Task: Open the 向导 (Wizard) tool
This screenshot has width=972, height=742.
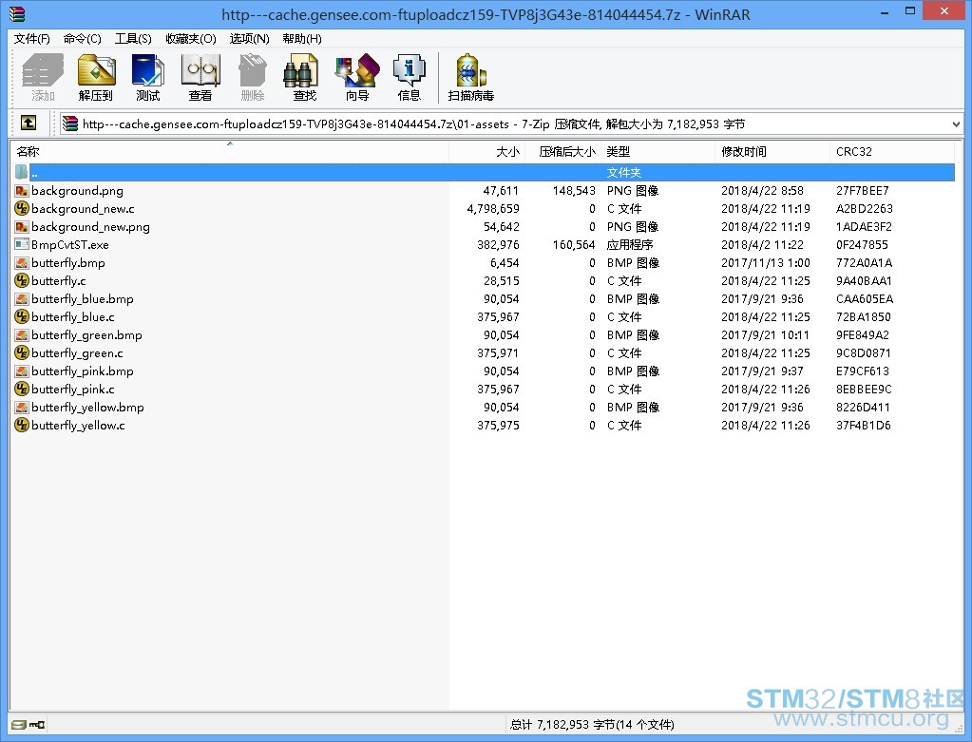Action: click(357, 78)
